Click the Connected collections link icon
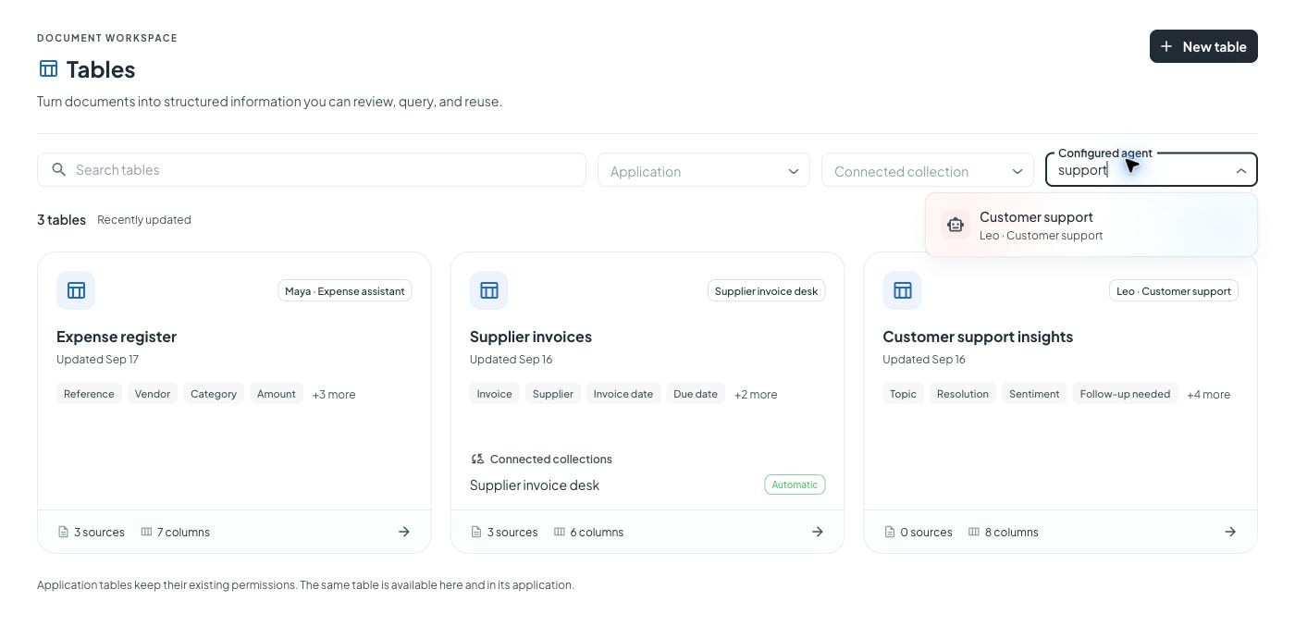The height and width of the screenshot is (638, 1295). click(x=477, y=459)
